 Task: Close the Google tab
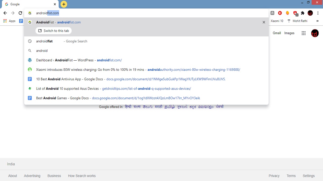coord(55,4)
